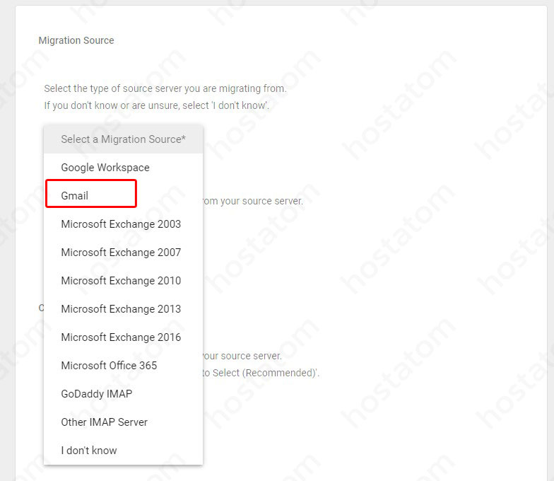The height and width of the screenshot is (481, 554).
Task: Click the Migration Source section heading
Action: click(76, 40)
